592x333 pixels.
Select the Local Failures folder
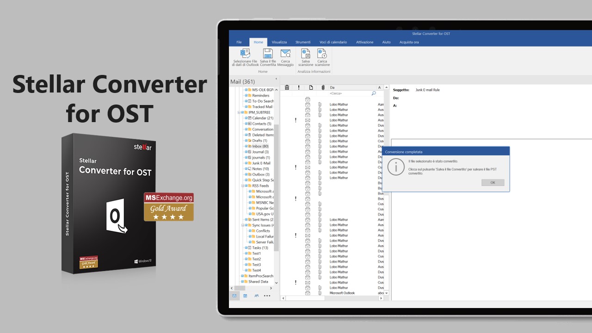point(265,236)
